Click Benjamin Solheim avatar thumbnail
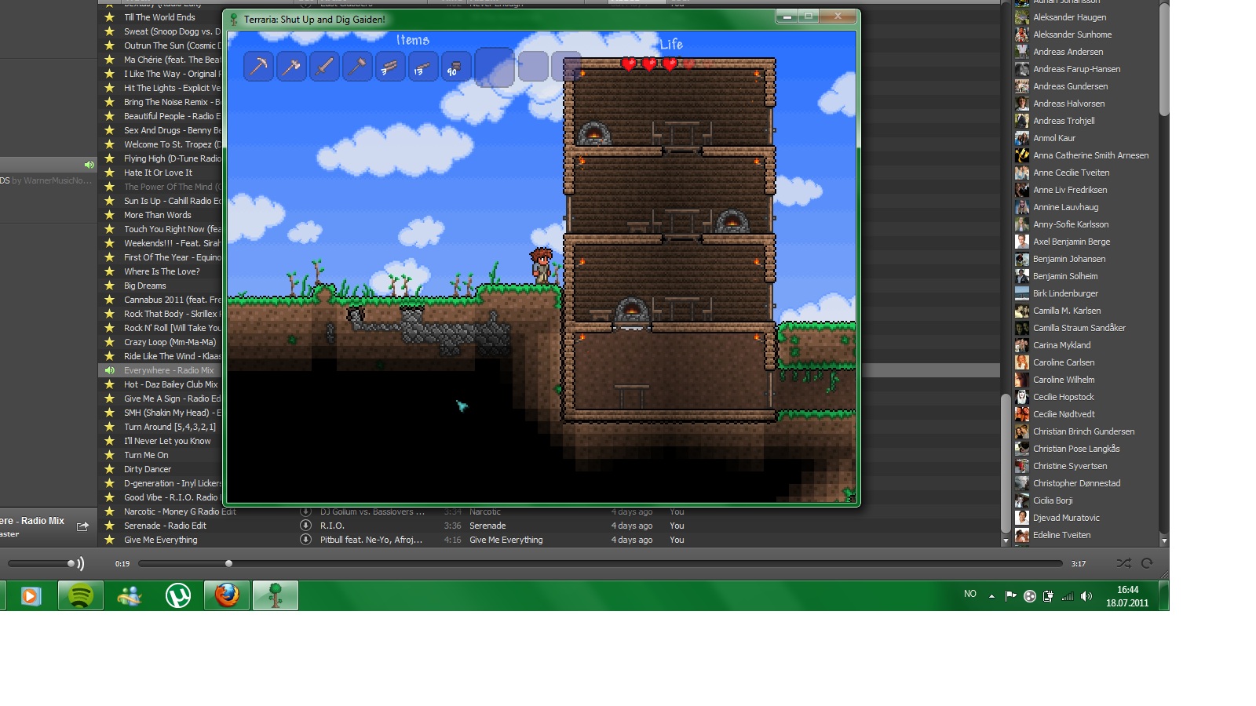 1022,276
